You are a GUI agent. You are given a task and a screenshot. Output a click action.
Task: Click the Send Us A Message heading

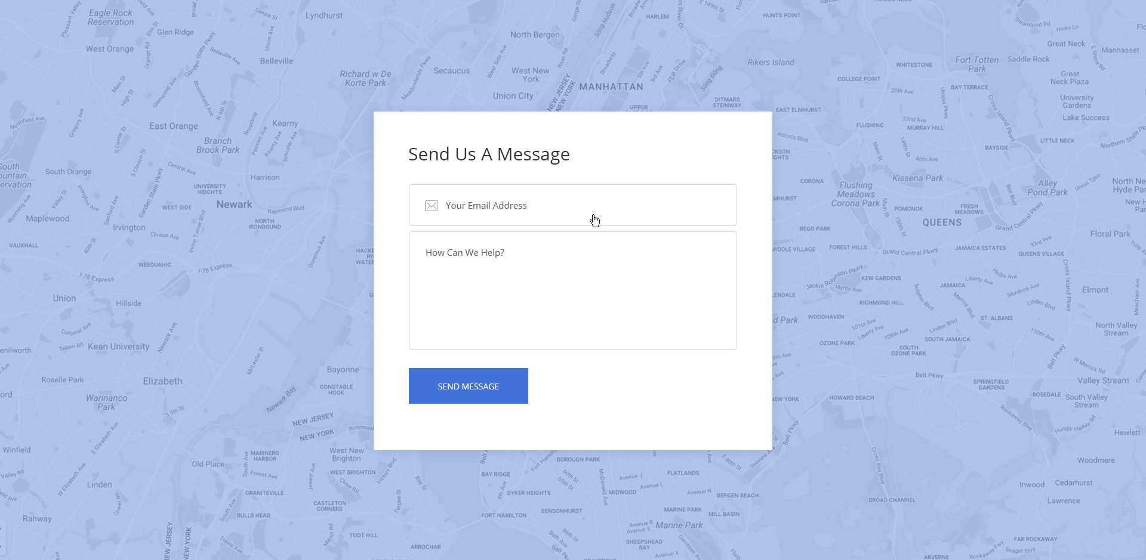[x=488, y=154]
